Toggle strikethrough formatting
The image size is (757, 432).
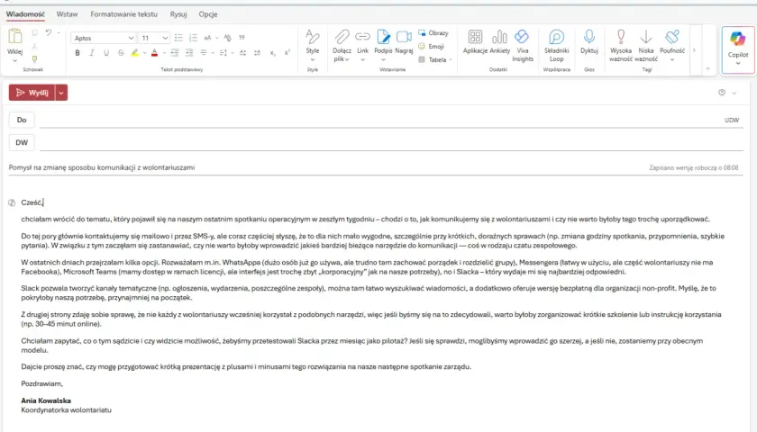[x=121, y=52]
